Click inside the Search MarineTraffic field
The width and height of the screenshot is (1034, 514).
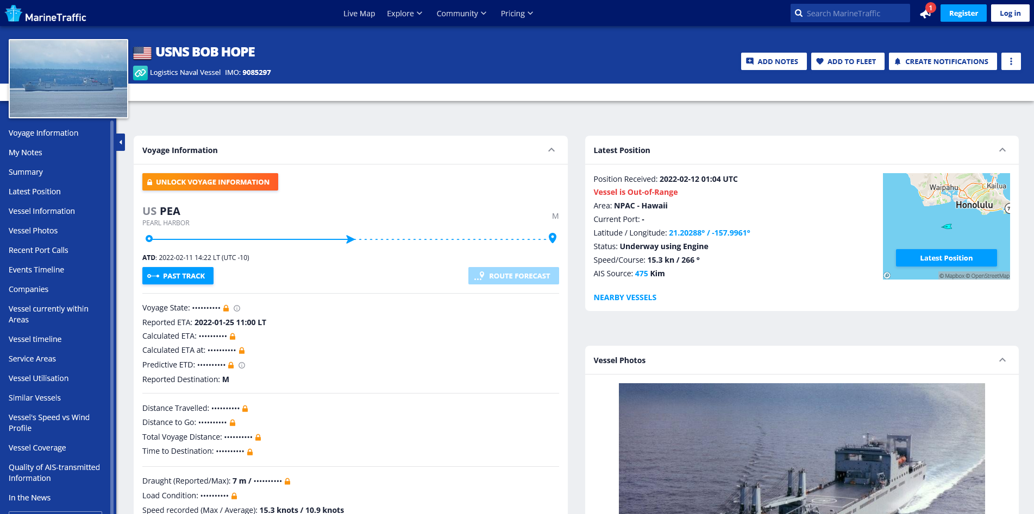click(x=850, y=13)
